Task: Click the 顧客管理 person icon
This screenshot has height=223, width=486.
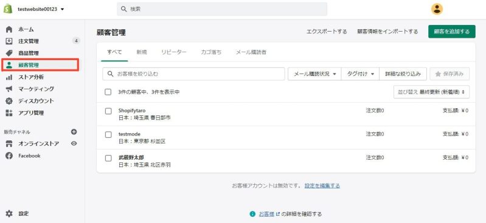Action: point(9,65)
